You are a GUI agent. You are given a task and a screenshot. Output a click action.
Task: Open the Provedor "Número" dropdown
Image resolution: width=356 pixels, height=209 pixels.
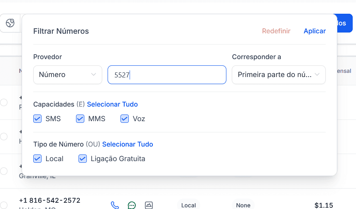[68, 75]
